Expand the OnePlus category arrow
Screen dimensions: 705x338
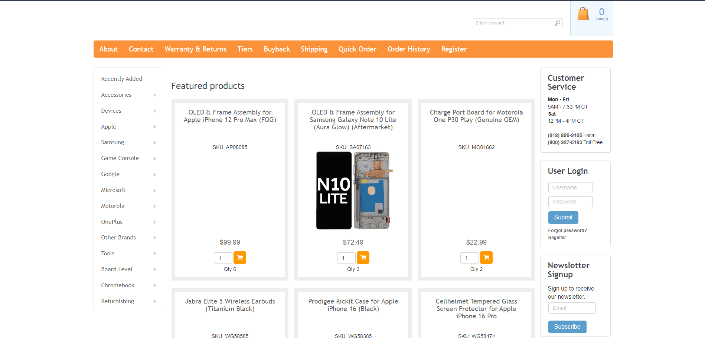(155, 222)
